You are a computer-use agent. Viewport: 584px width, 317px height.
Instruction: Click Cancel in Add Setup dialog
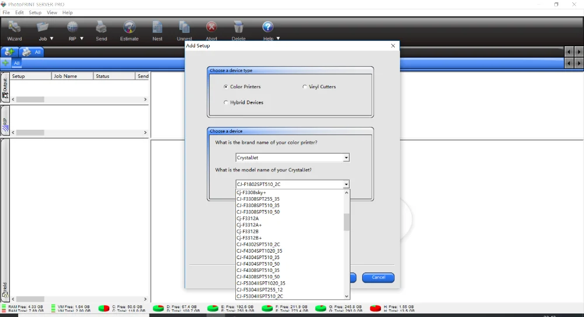[378, 277]
